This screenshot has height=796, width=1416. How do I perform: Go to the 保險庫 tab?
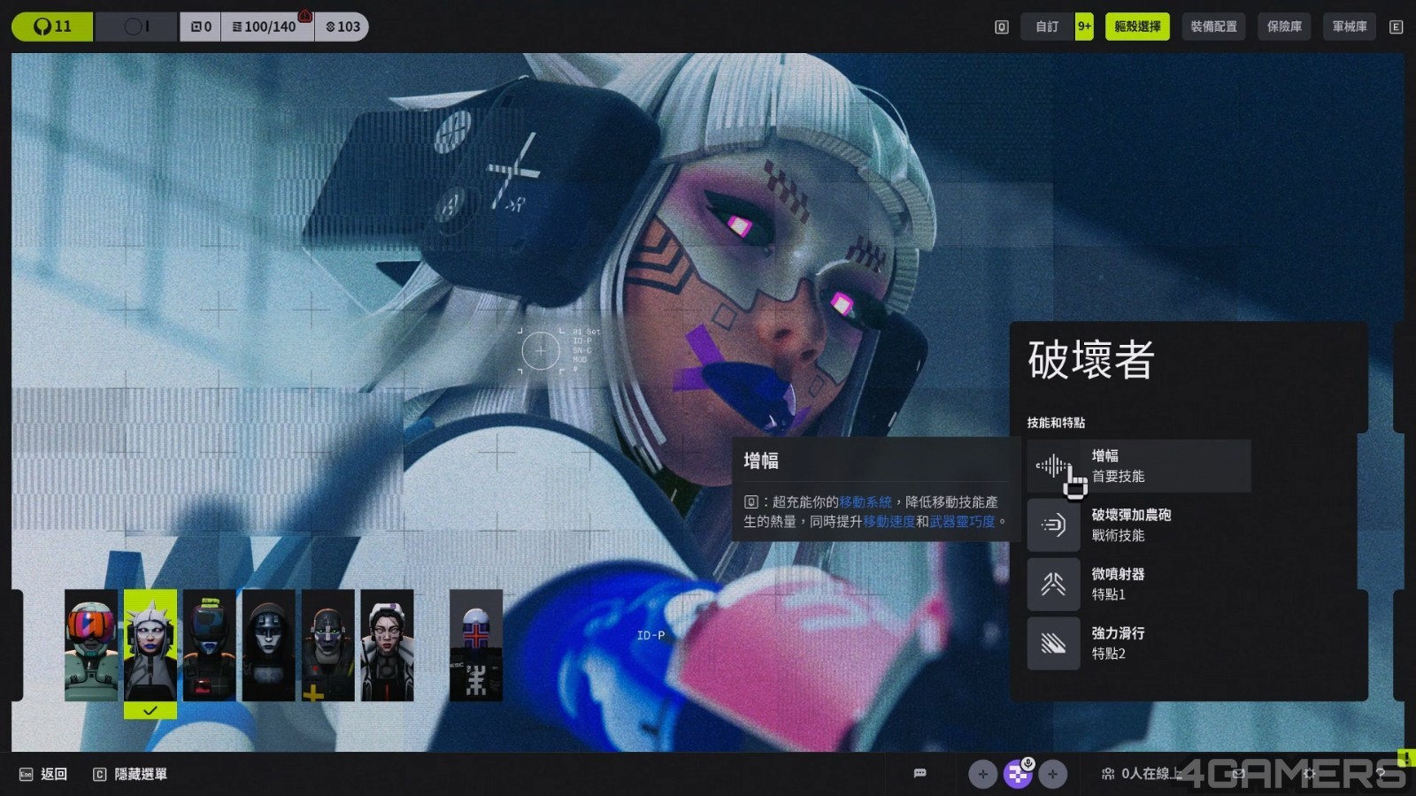coord(1284,27)
